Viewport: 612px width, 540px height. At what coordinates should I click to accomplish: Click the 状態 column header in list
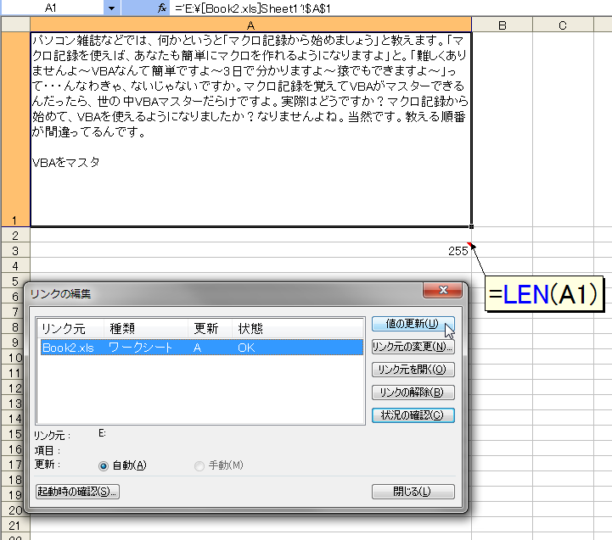250,328
